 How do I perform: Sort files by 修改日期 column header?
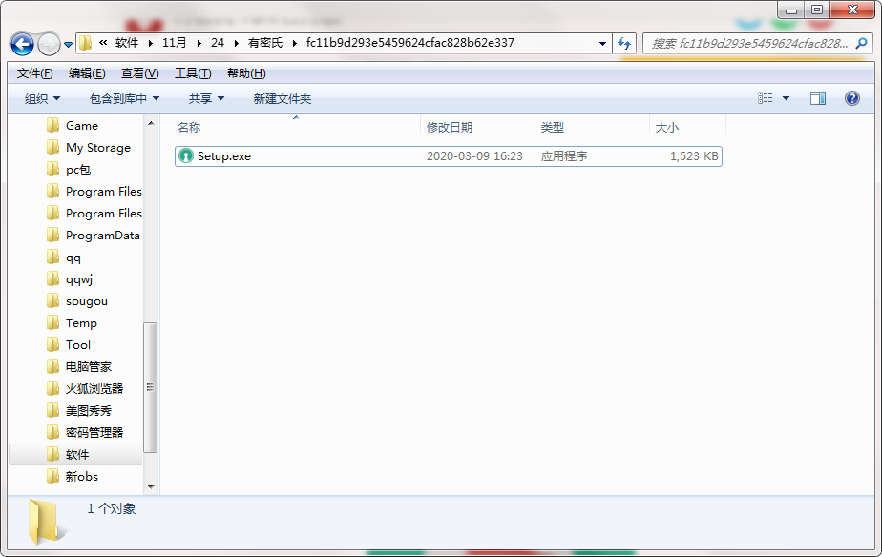point(450,127)
